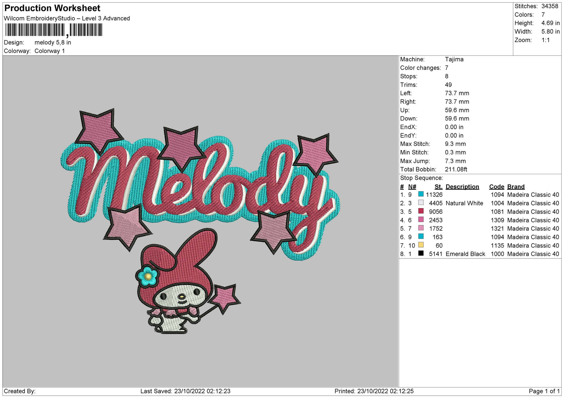This screenshot has height=398, width=564.
Task: Click the teal swatch in stop row 1
Action: coord(421,194)
